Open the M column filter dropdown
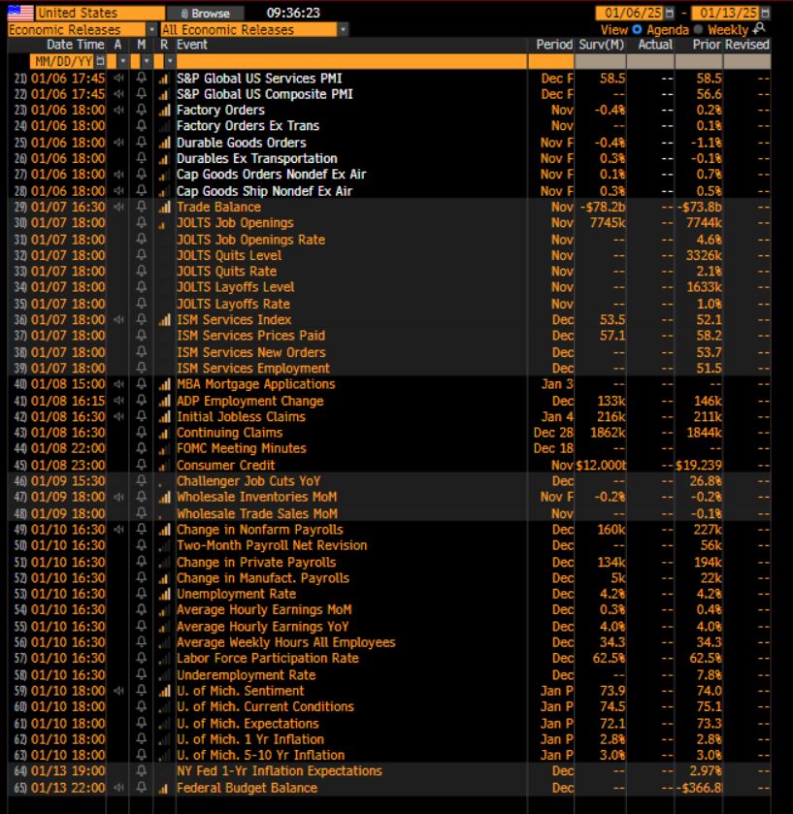The image size is (793, 814). tap(147, 61)
